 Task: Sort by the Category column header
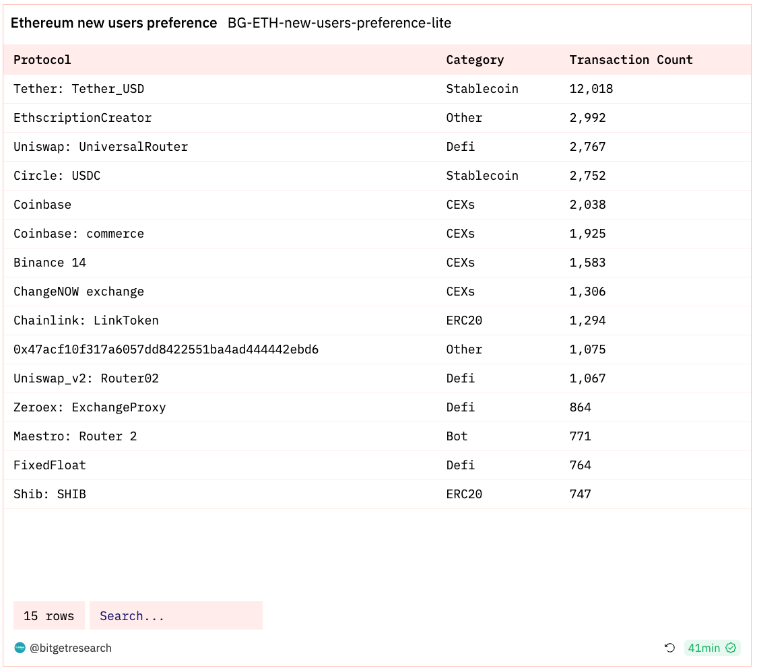(475, 60)
